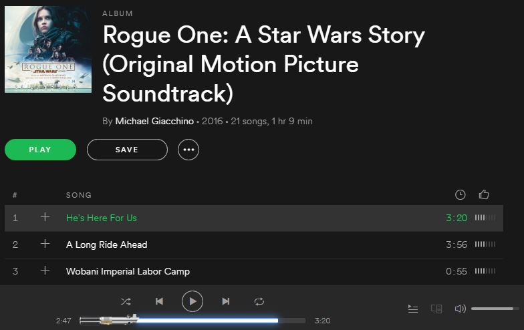Add A Long Ride Ahead to library
This screenshot has height=330, width=524.
point(45,244)
